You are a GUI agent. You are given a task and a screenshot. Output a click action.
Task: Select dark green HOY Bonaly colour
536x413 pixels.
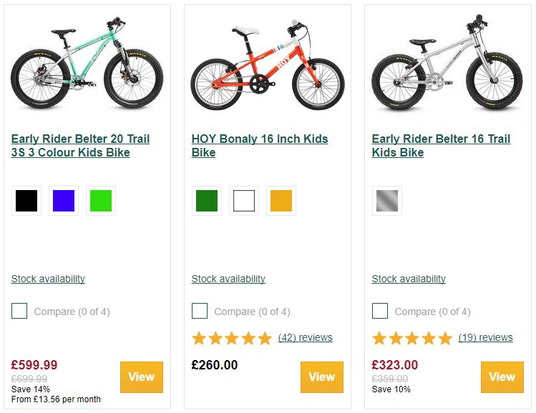point(207,201)
